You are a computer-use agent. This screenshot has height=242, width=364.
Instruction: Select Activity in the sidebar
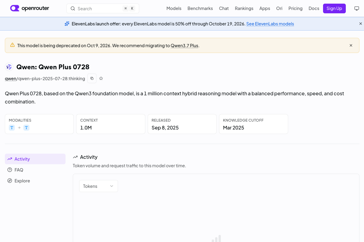click(x=35, y=159)
